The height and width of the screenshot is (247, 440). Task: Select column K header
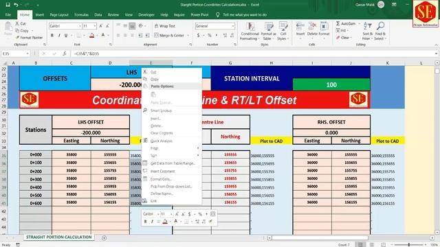pos(387,63)
